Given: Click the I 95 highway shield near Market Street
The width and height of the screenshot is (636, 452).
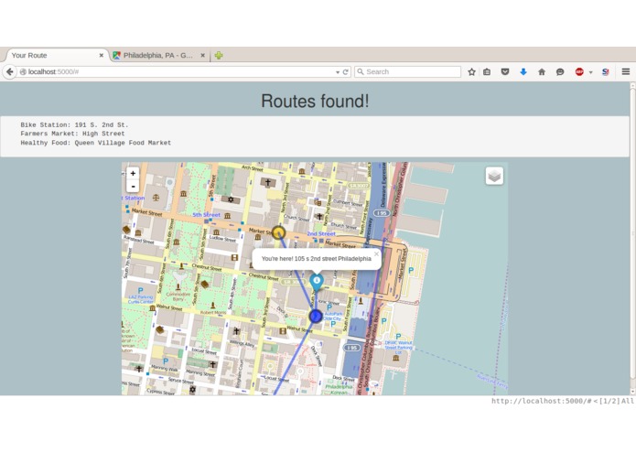Looking at the screenshot, I should [x=382, y=213].
